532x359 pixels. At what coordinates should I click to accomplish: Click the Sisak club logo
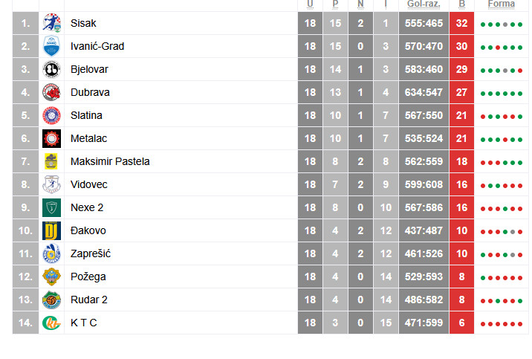(x=51, y=23)
